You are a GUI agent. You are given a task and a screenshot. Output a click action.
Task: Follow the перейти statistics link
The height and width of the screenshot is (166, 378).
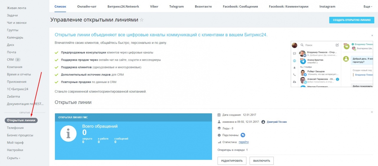point(244,142)
